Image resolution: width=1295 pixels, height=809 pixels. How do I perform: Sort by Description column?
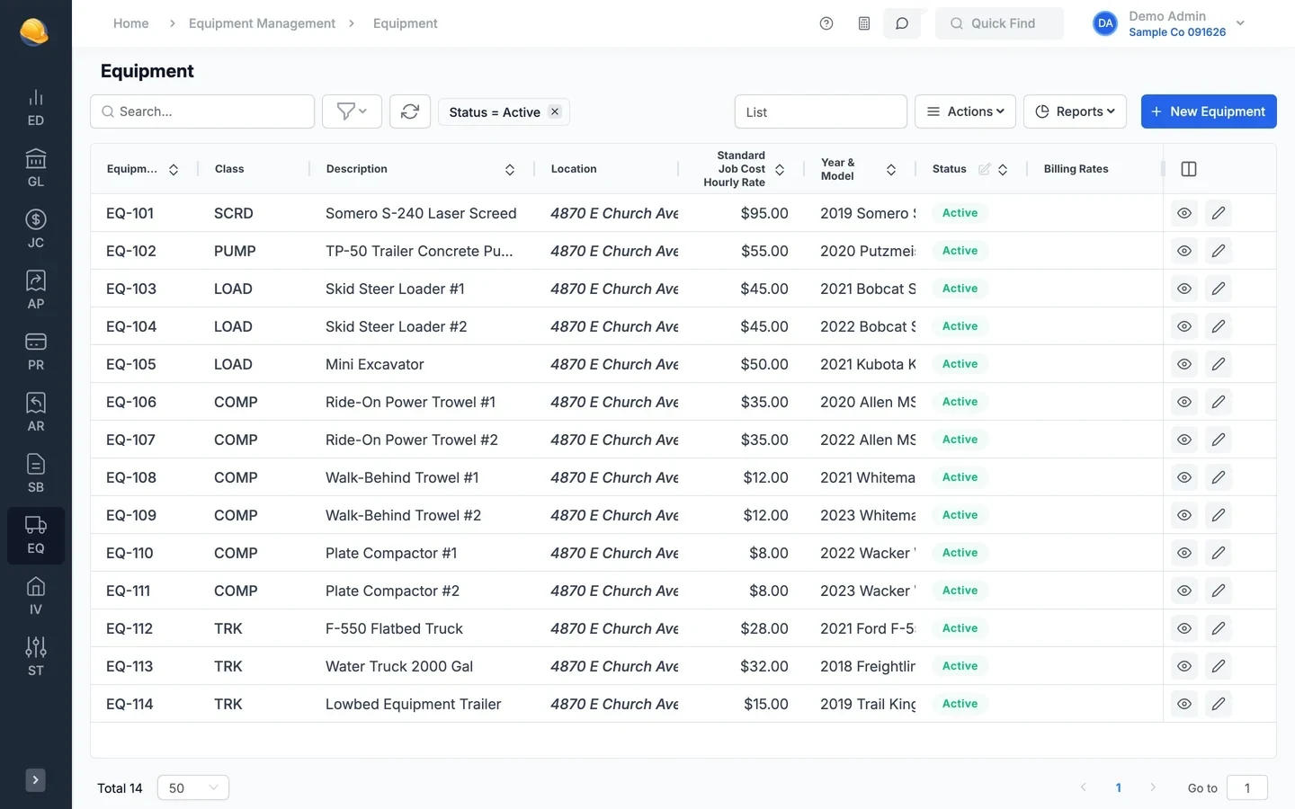pyautogui.click(x=510, y=169)
